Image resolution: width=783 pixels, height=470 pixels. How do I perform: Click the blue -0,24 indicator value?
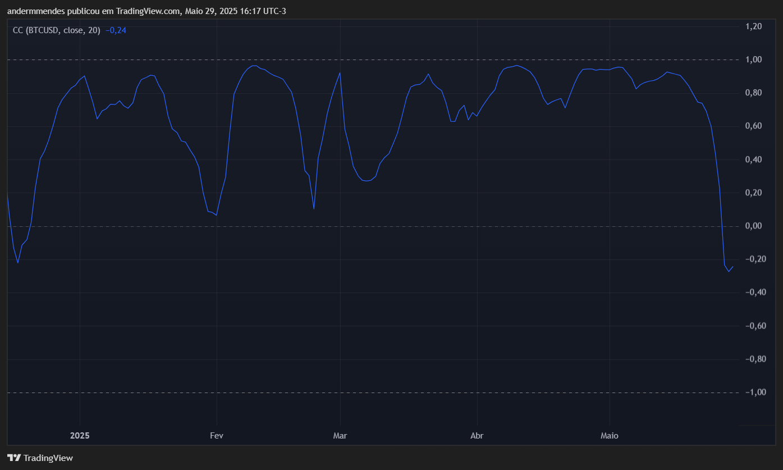[x=116, y=30]
